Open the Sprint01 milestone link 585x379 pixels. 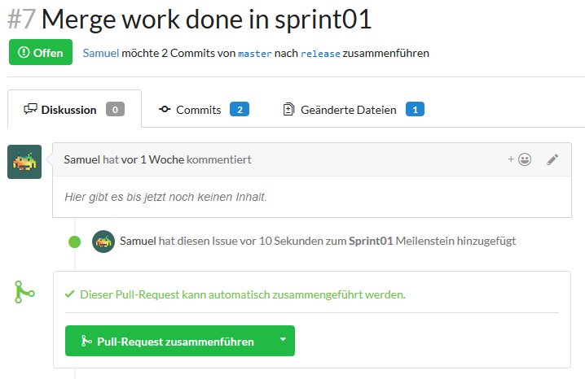pos(371,241)
